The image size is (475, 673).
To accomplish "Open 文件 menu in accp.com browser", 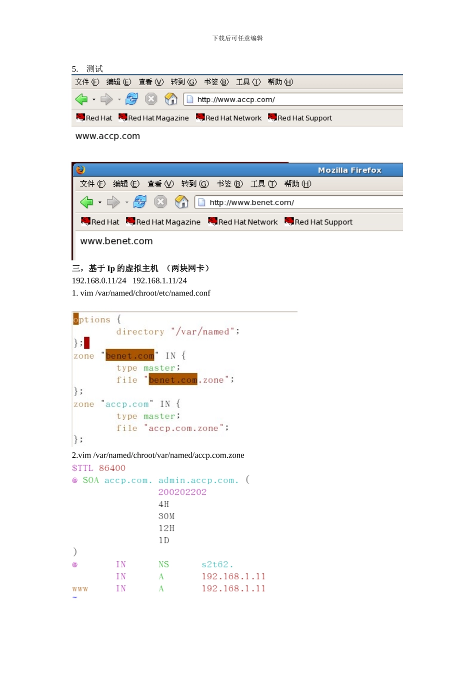I will click(87, 82).
